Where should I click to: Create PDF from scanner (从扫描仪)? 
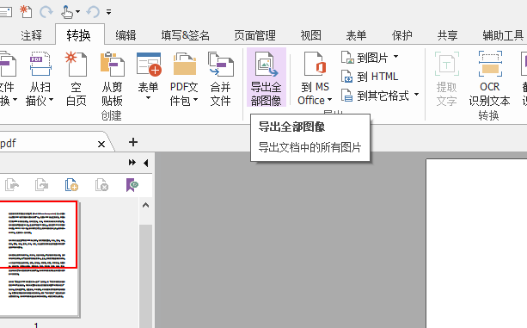(40, 78)
